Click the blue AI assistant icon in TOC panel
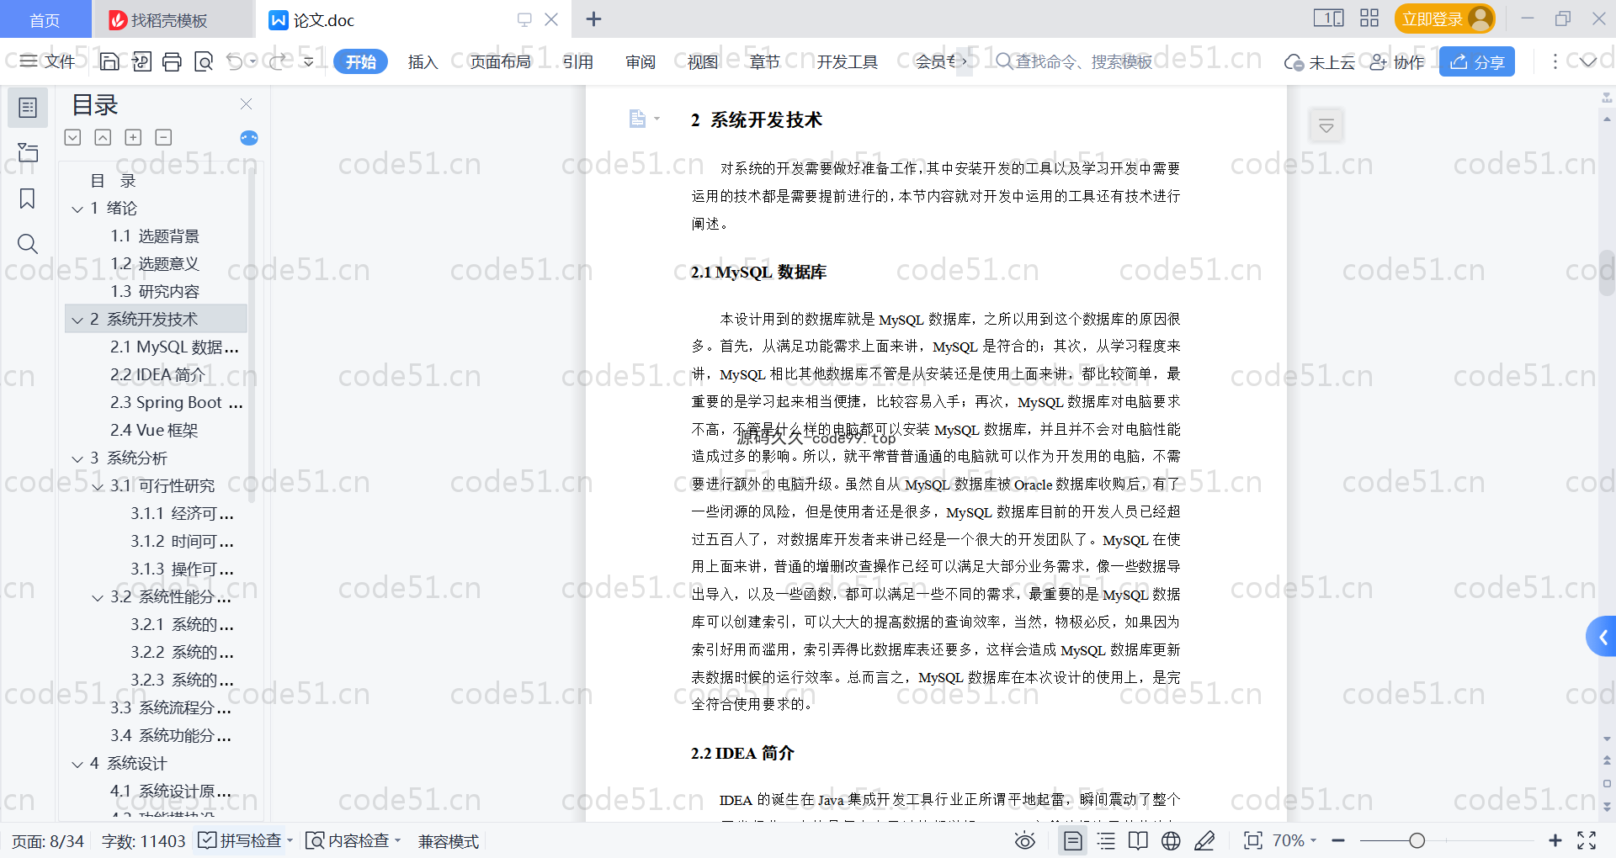 click(x=249, y=138)
